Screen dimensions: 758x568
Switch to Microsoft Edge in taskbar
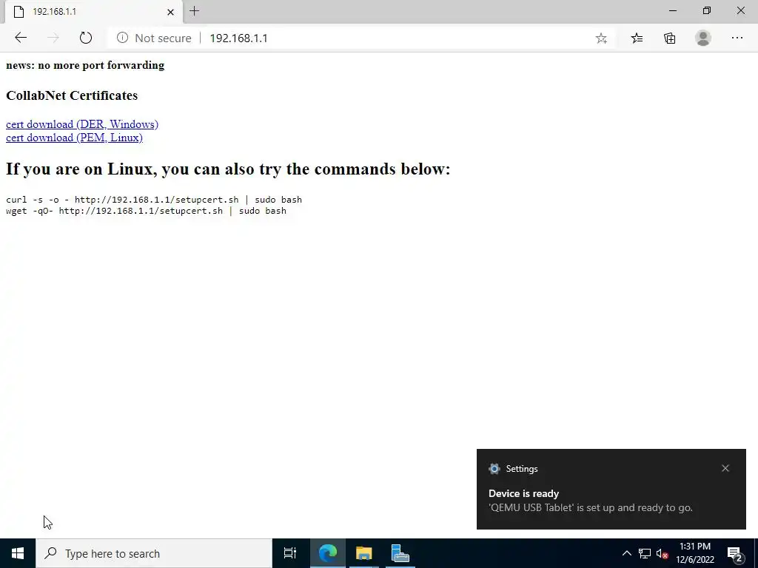327,553
